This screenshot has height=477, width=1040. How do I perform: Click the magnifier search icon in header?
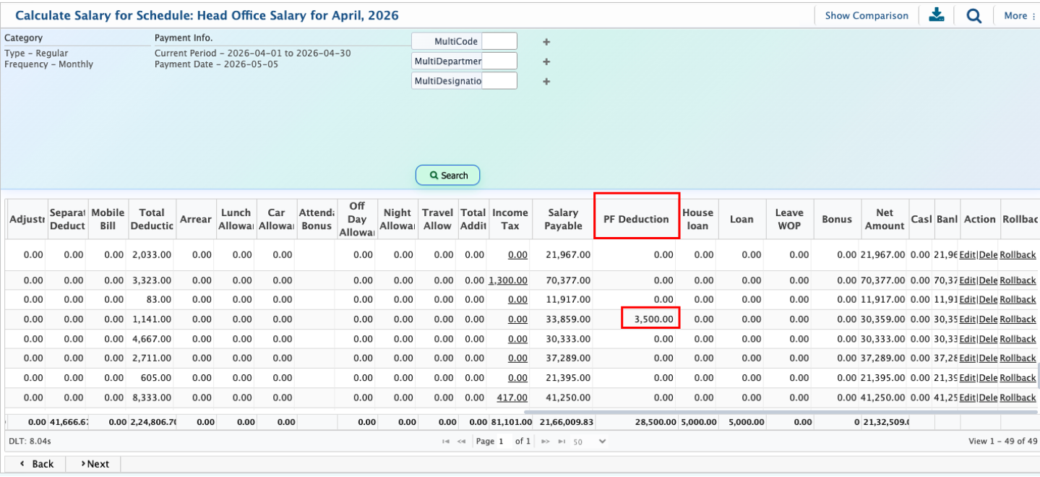(974, 15)
